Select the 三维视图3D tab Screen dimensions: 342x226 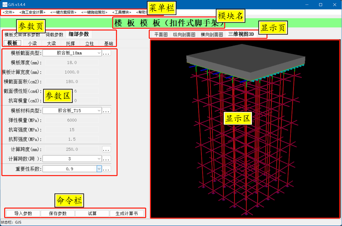(241, 34)
